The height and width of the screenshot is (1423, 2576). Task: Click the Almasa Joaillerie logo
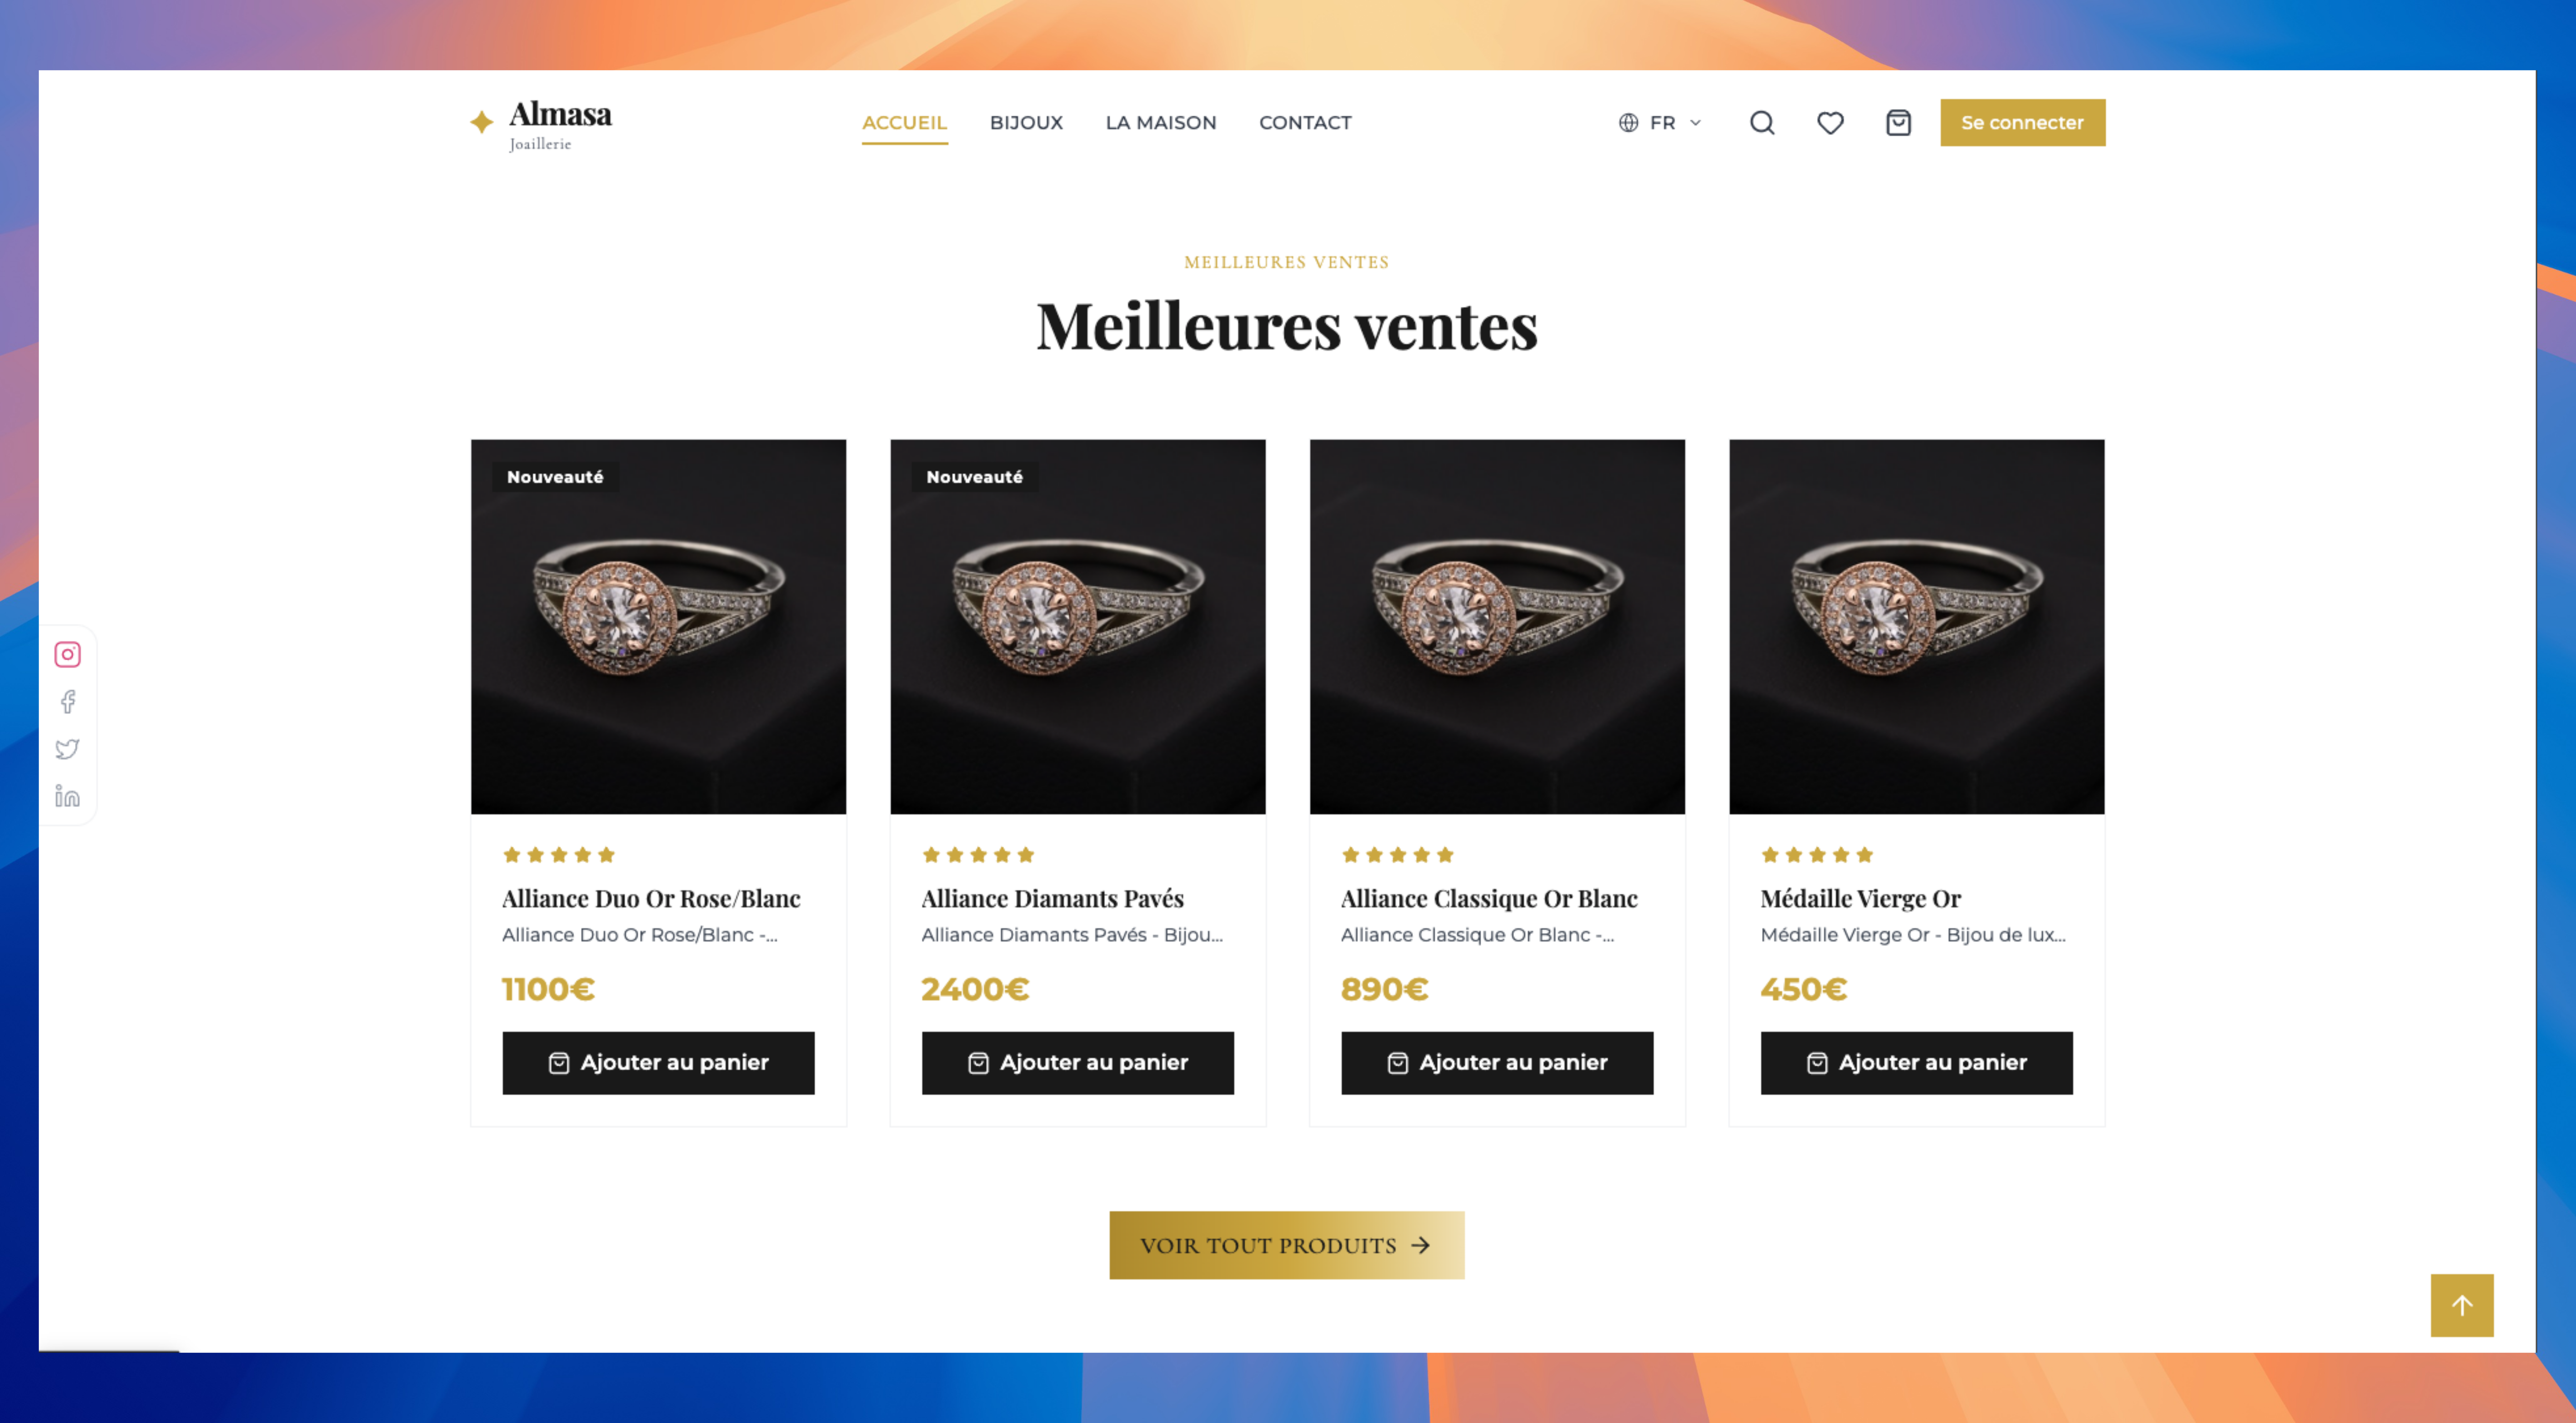point(541,124)
